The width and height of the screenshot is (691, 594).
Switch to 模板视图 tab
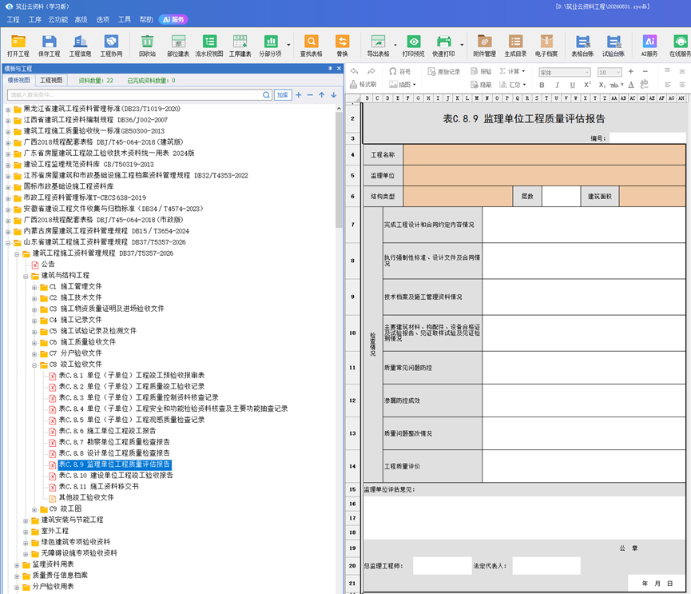coord(19,80)
